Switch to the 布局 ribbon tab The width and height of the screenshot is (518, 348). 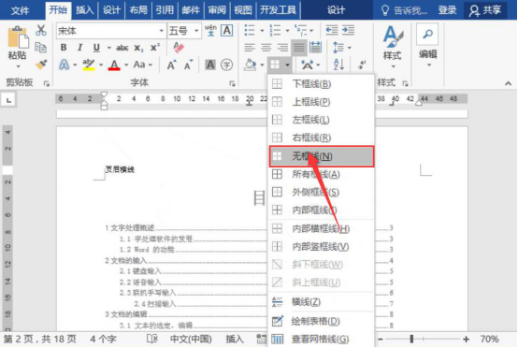coord(138,10)
